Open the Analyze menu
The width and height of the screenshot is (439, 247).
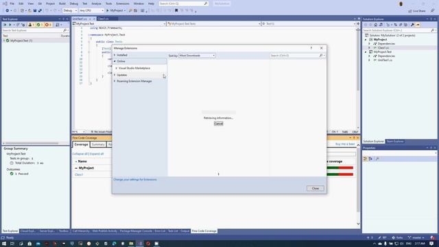96,4
